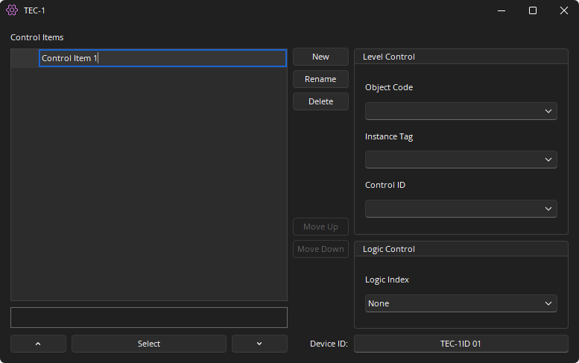This screenshot has height=363, width=579.
Task: Open the Control ID combo box
Action: click(x=461, y=209)
